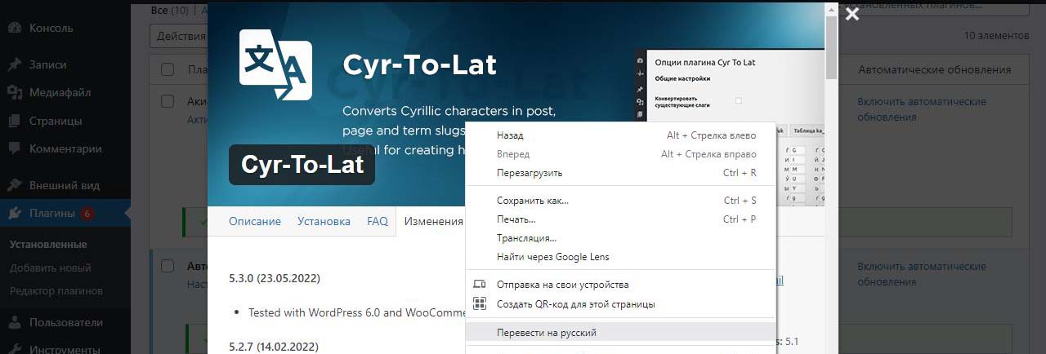Switch to the Установка tab
The height and width of the screenshot is (354, 1046).
tap(324, 221)
